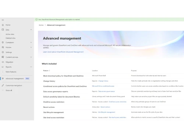Click the Settings gear icon

tap(3, 52)
